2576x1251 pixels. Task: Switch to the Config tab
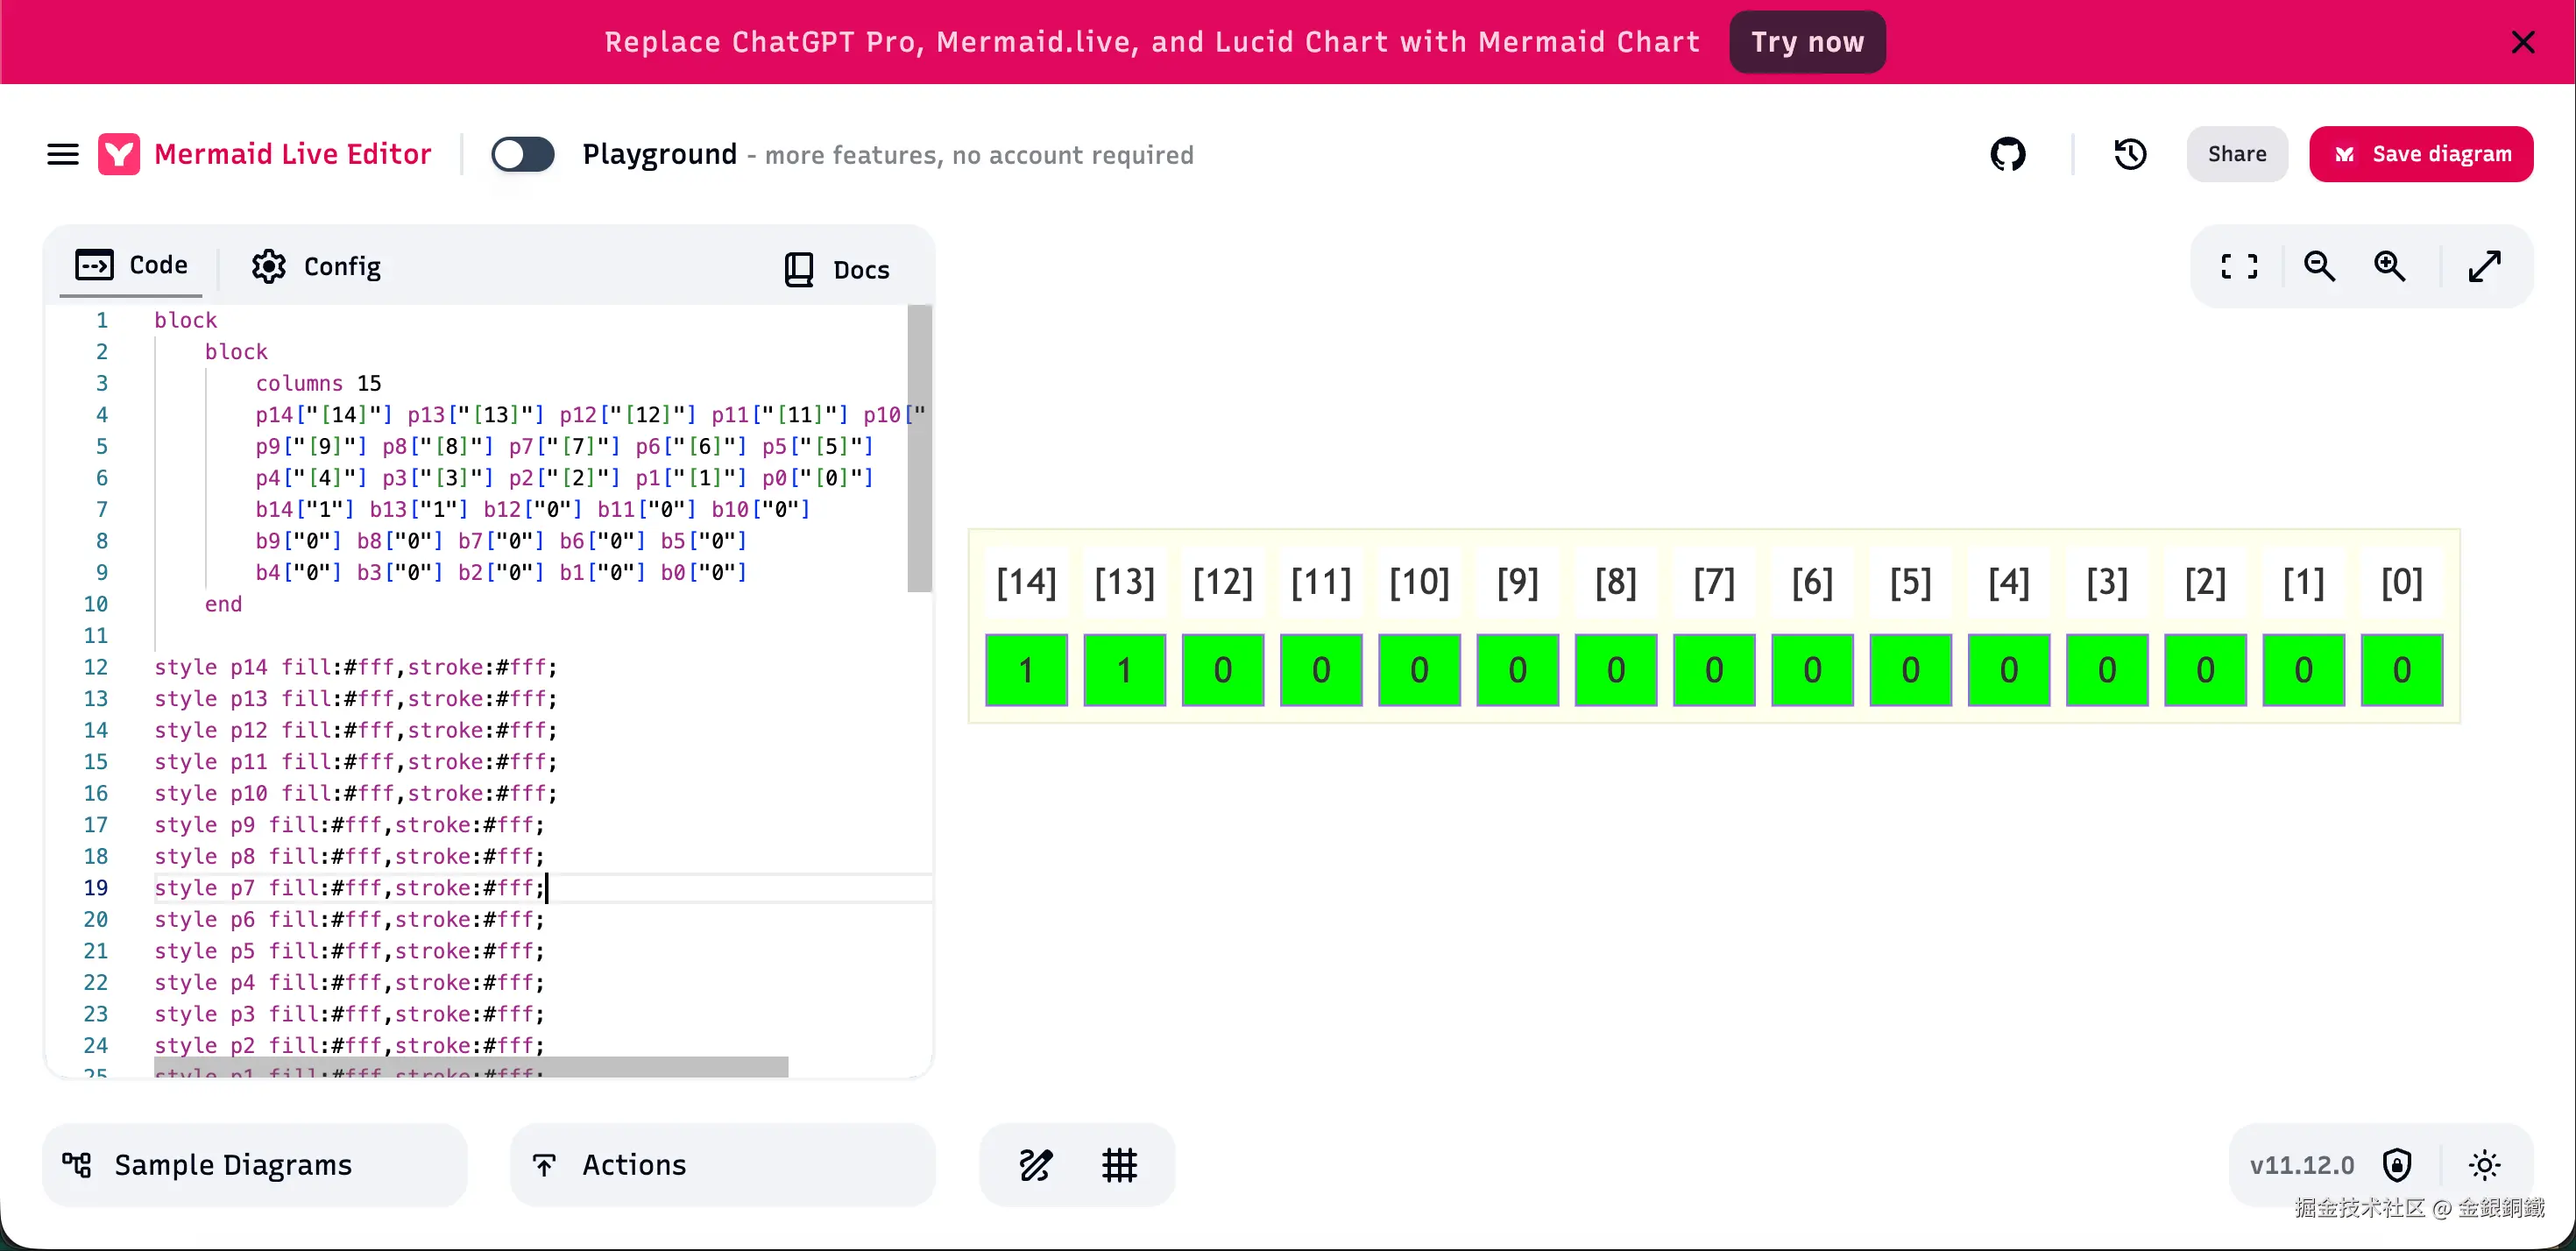[x=316, y=266]
